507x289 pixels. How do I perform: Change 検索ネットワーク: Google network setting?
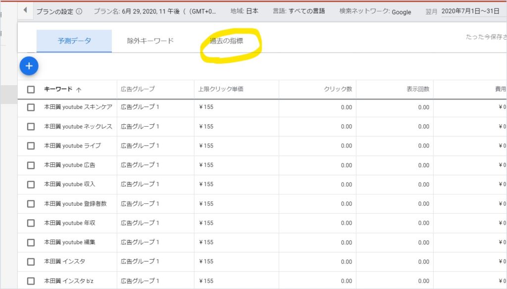375,11
